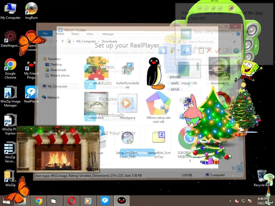Open the File tab in Explorer
This screenshot has height=206, width=275.
pyautogui.click(x=45, y=34)
